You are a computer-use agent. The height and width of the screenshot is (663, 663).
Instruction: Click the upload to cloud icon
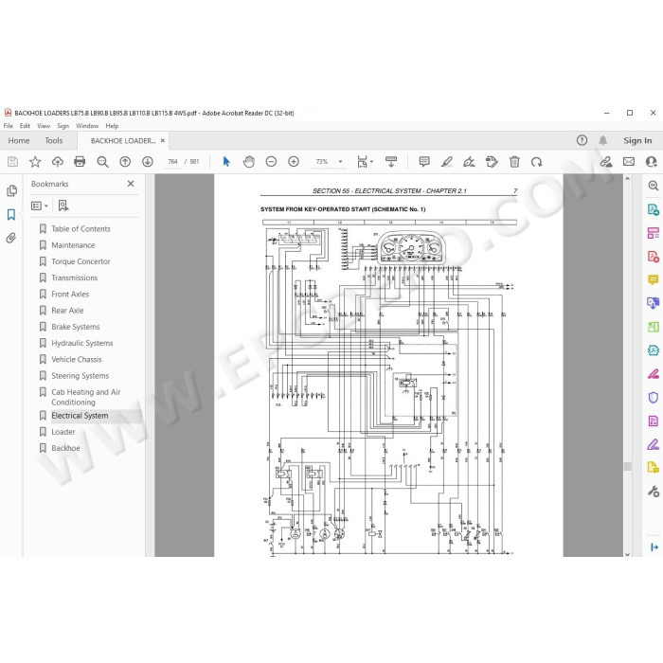pyautogui.click(x=58, y=162)
